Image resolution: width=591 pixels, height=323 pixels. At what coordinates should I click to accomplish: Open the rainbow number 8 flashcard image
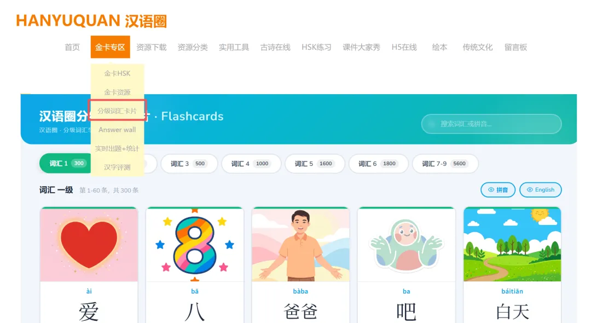195,245
